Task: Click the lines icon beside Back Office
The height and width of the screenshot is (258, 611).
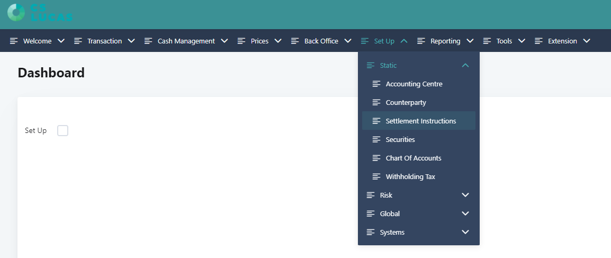Action: point(295,41)
